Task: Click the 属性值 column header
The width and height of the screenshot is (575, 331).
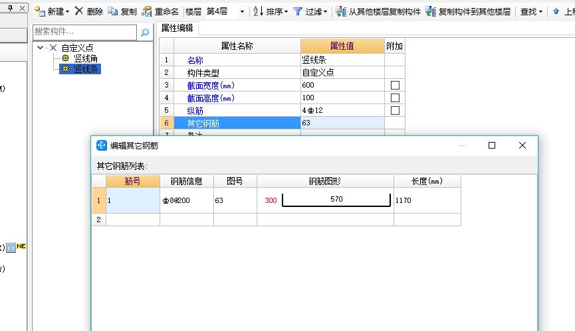Action: [342, 46]
